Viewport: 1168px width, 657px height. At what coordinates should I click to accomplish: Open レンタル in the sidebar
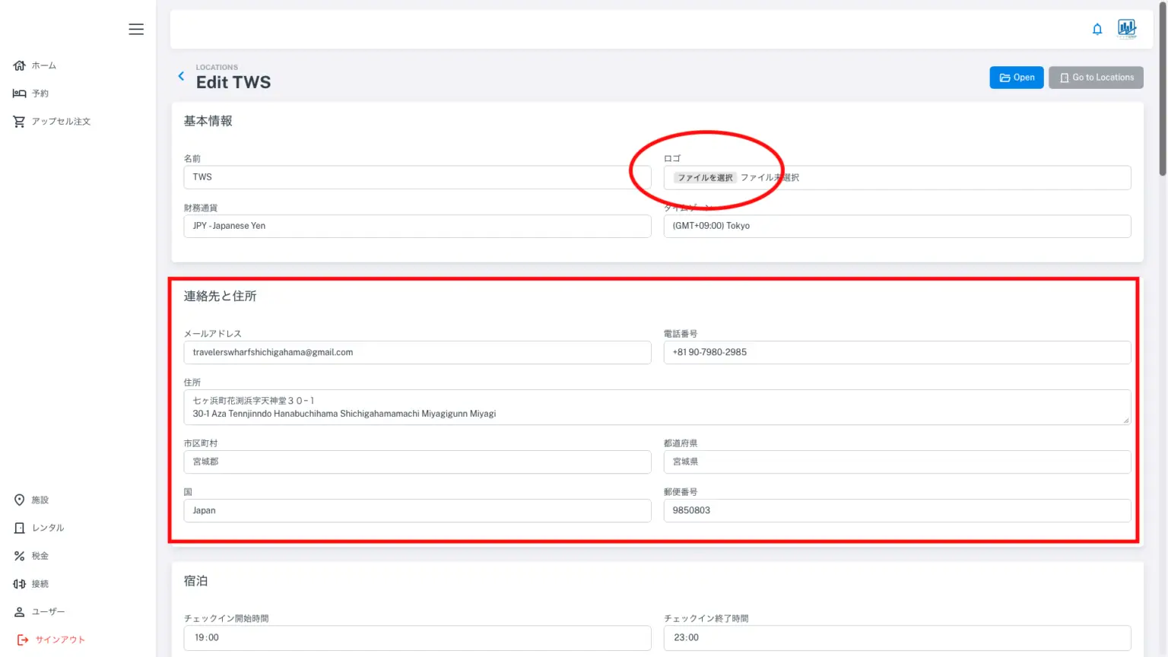click(47, 528)
